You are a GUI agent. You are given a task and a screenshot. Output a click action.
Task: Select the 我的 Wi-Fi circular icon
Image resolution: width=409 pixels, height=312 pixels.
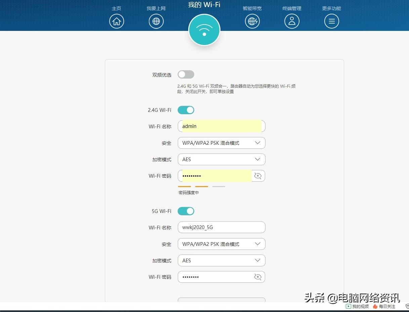204,30
